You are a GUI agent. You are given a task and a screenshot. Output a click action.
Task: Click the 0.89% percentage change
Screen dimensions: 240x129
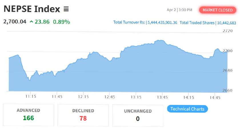click(x=61, y=22)
